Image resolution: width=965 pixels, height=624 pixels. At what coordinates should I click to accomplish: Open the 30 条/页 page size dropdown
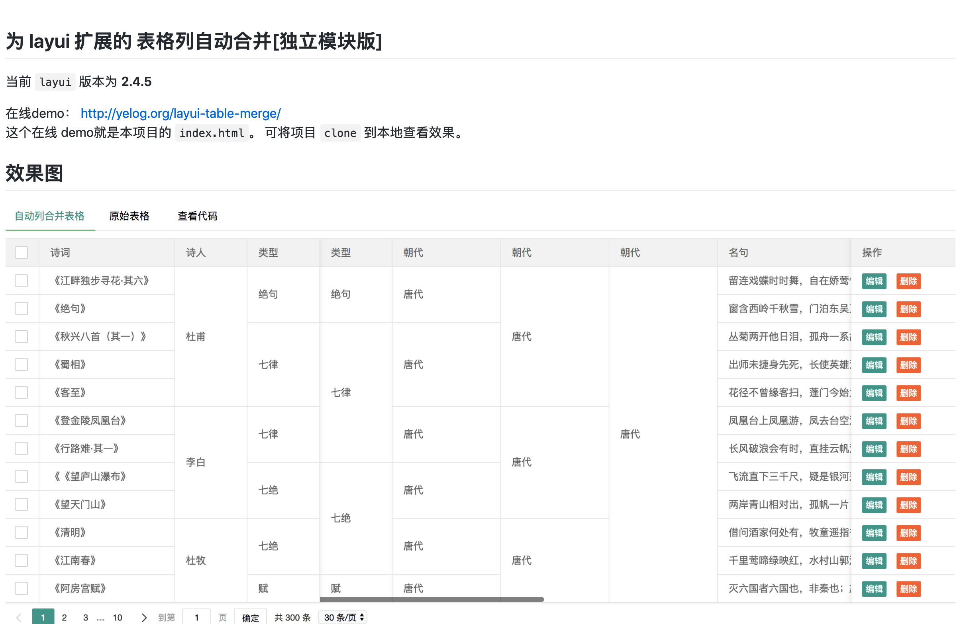tap(343, 618)
